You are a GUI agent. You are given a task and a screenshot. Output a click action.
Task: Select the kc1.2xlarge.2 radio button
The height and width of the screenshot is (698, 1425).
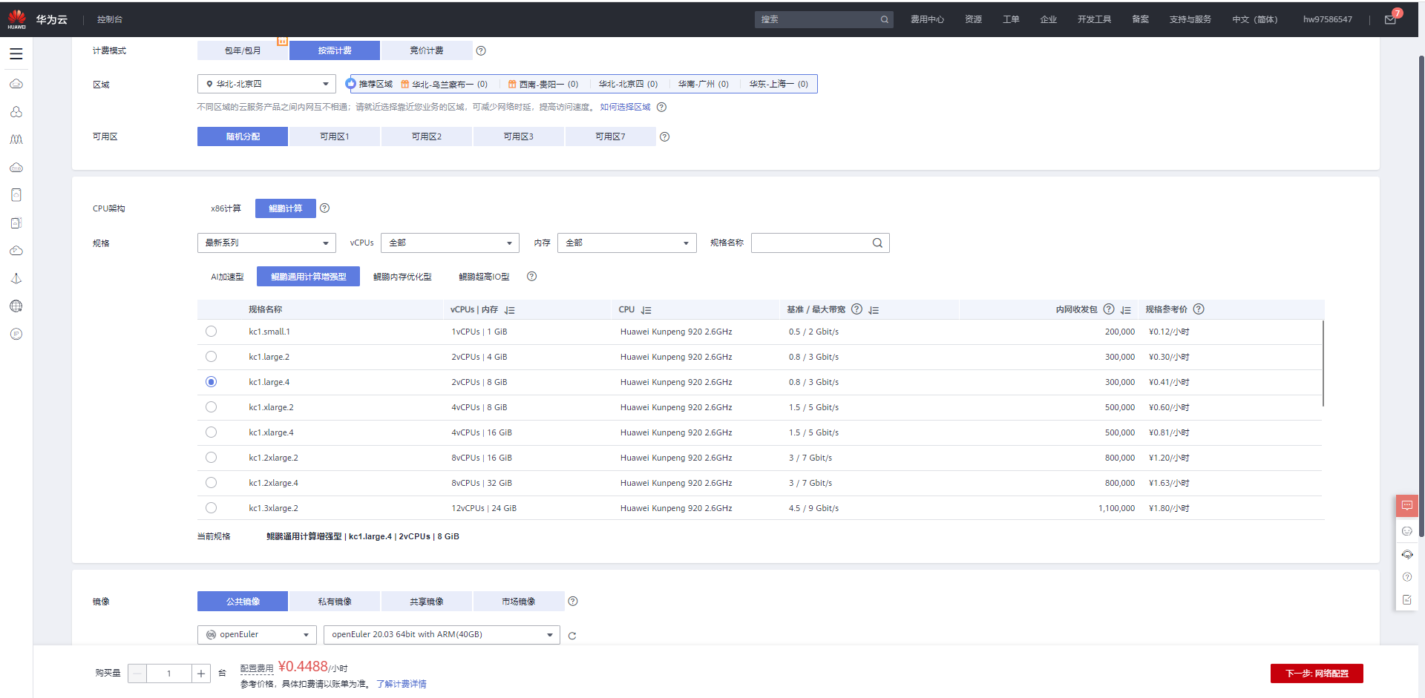coord(212,458)
